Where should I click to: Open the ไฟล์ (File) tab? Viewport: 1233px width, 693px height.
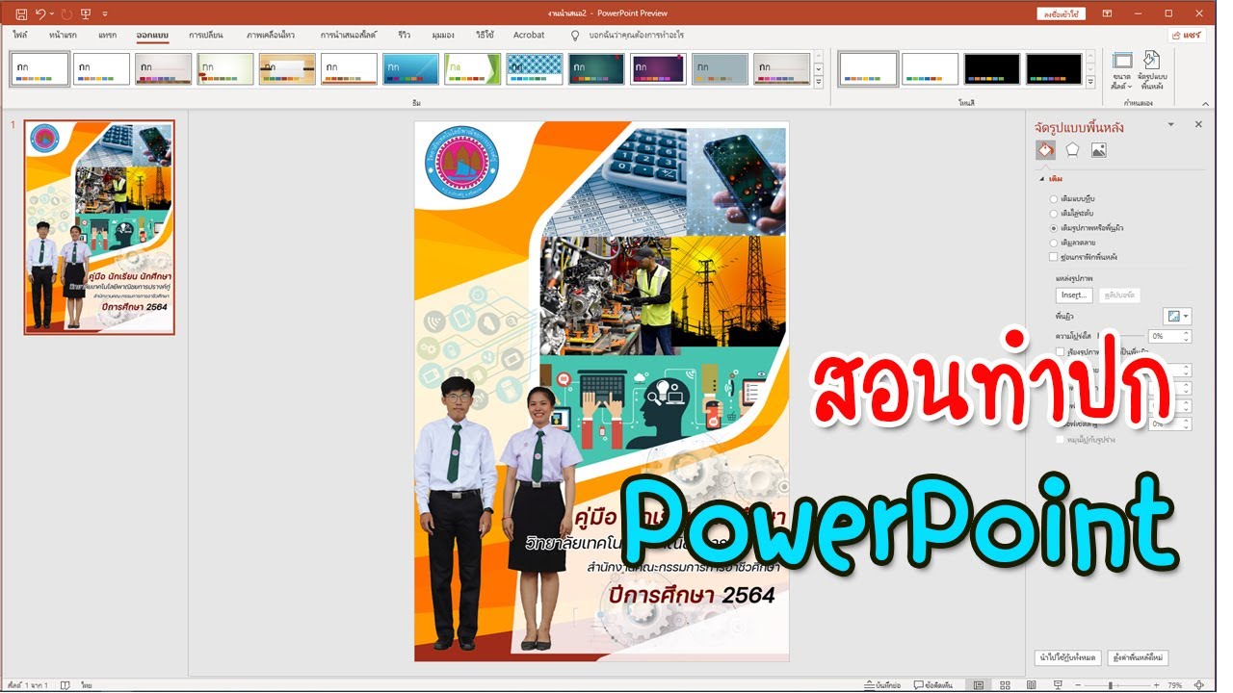[x=19, y=35]
